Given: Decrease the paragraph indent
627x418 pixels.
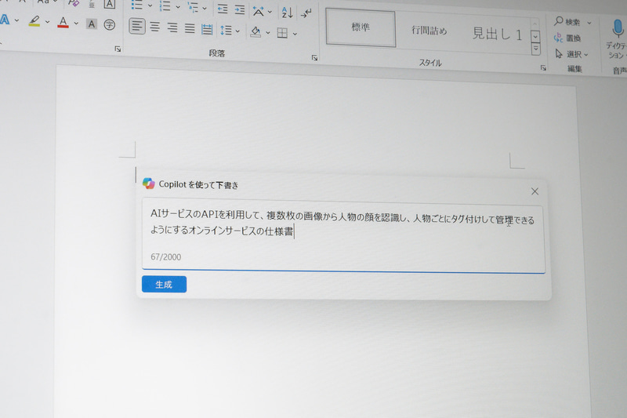Looking at the screenshot, I should 223,9.
